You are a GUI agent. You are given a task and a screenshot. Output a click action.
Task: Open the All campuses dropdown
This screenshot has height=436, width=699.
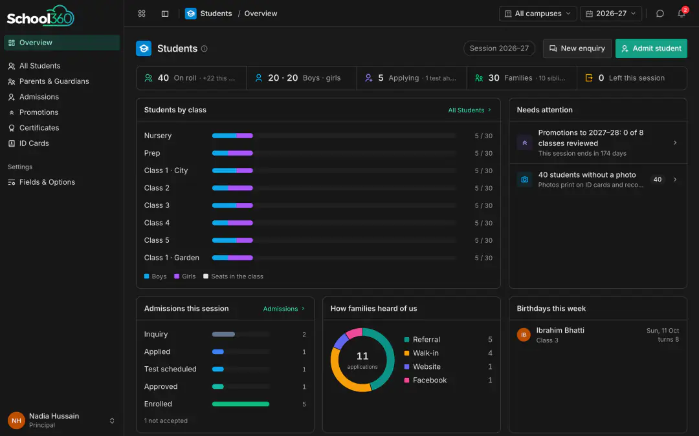(538, 14)
